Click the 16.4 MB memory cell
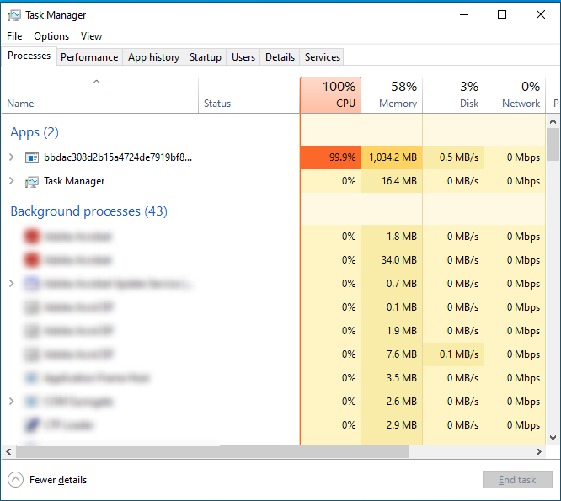 click(x=392, y=181)
